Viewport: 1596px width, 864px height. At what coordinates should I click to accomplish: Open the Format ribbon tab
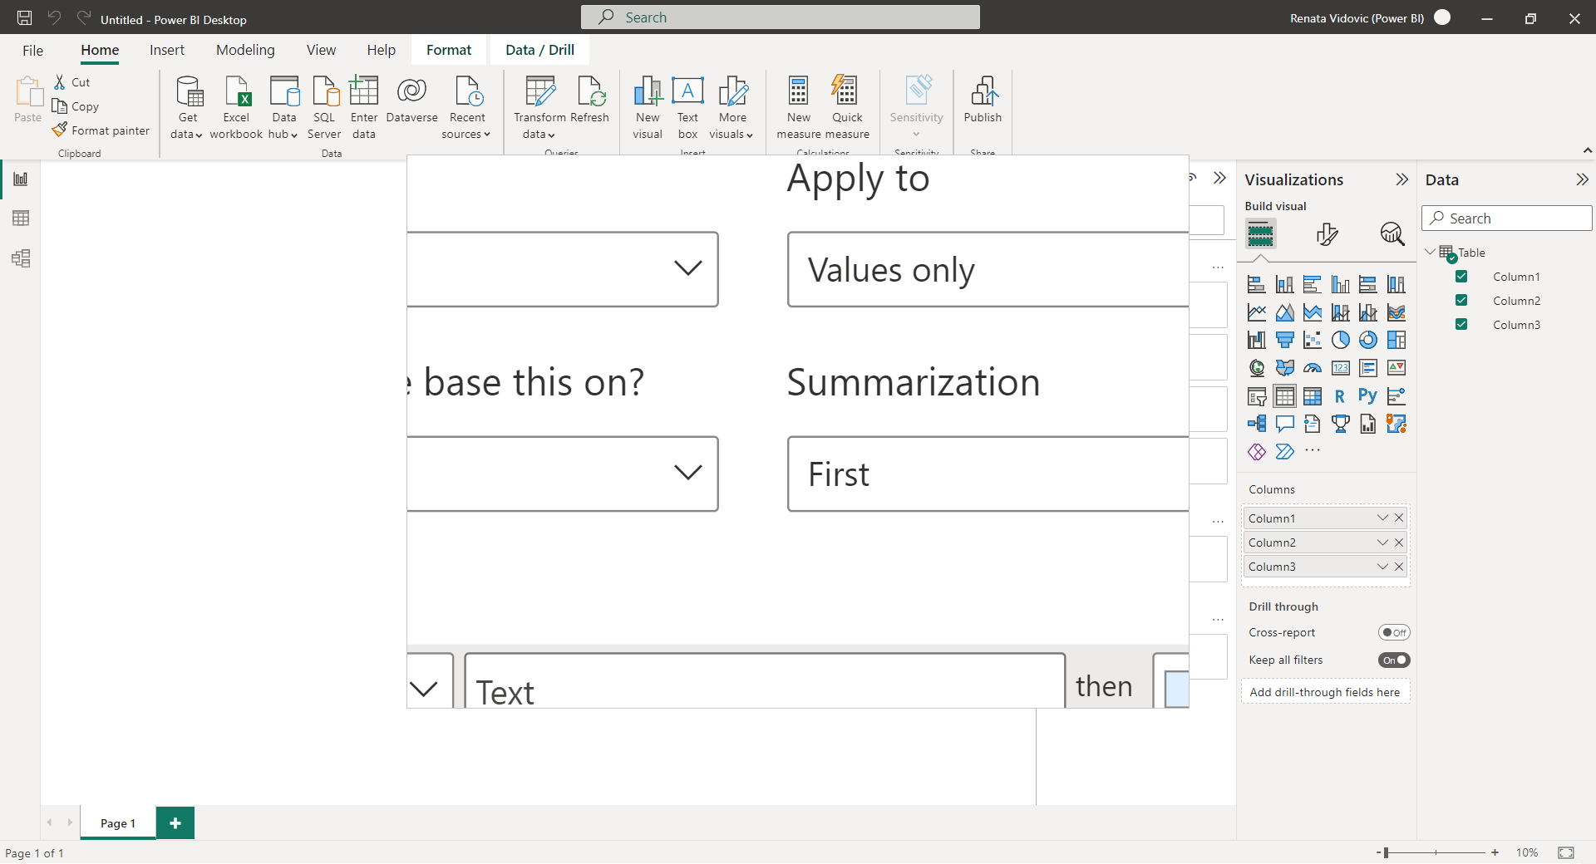pyautogui.click(x=449, y=50)
